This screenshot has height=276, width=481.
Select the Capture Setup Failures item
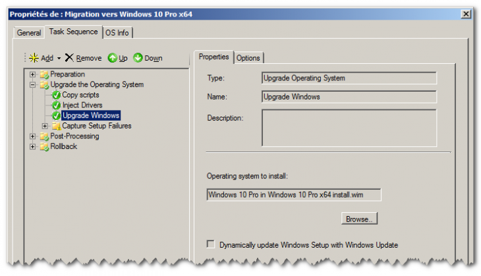[x=97, y=126]
